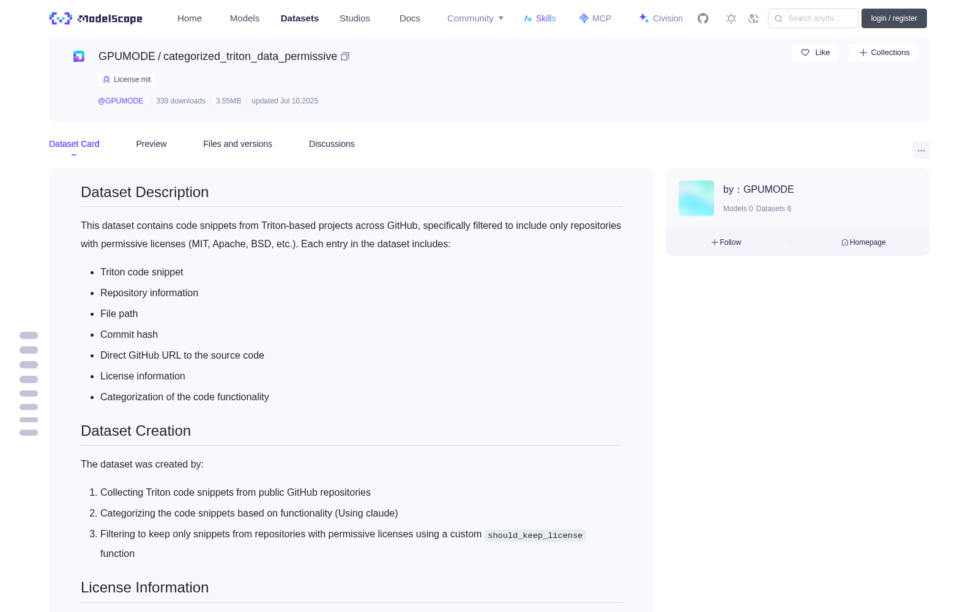Toggle the light/dark theme sun icon
979x612 pixels.
pos(731,18)
